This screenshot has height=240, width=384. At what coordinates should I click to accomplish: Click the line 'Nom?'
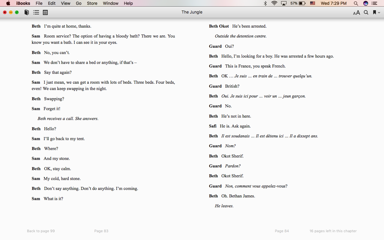pos(230,146)
